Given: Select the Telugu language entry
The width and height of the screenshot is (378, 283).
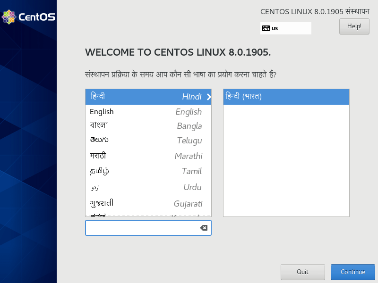Looking at the screenshot, I should [148, 141].
